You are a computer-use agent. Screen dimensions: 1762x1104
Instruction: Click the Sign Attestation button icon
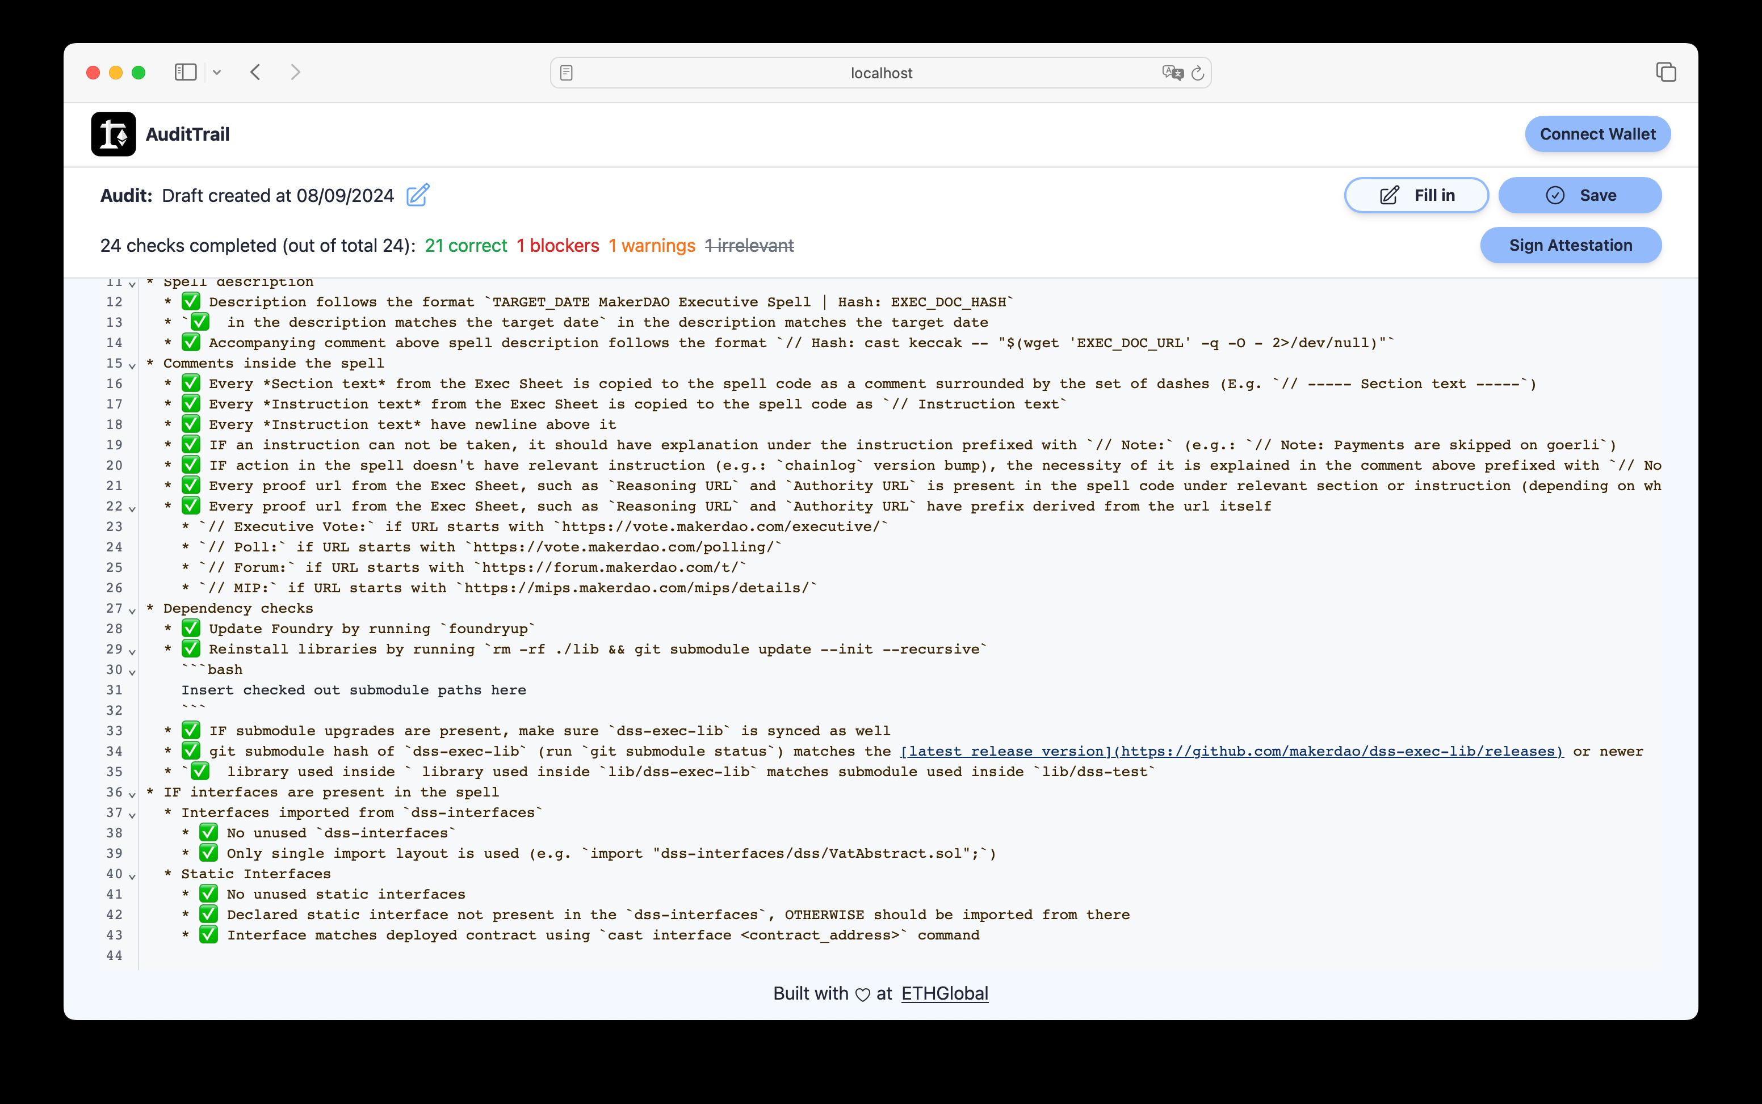click(x=1571, y=244)
